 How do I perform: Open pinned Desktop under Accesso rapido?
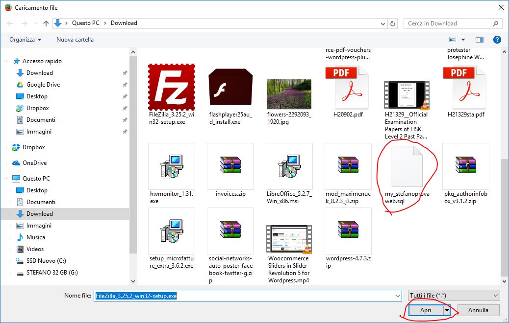pyautogui.click(x=37, y=96)
